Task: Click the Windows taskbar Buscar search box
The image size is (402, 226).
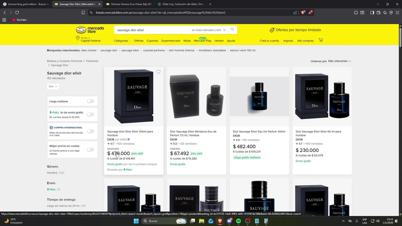Action: click(x=165, y=221)
